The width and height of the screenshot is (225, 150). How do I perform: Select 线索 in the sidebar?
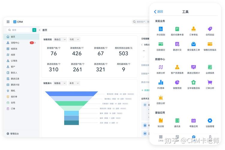(x=21, y=55)
